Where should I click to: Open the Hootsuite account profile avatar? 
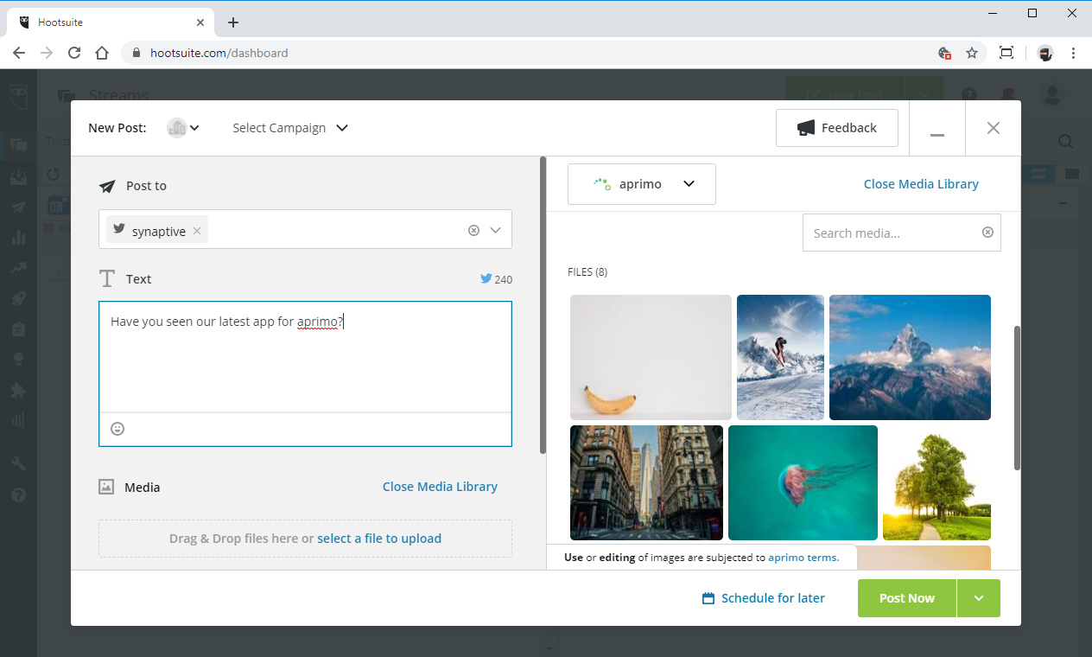tap(1051, 95)
